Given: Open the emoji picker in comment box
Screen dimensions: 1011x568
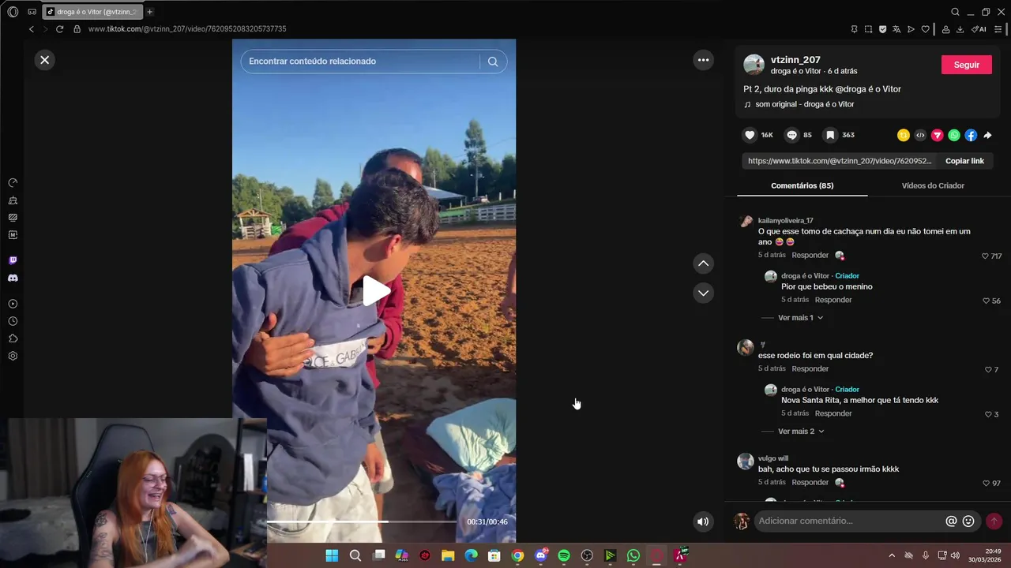Looking at the screenshot, I should pyautogui.click(x=968, y=521).
